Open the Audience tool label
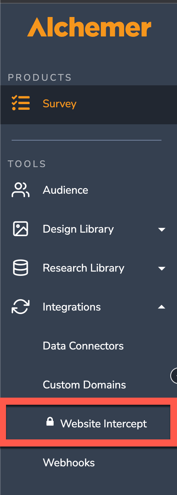Screen dimensions: 177x495 (66, 190)
